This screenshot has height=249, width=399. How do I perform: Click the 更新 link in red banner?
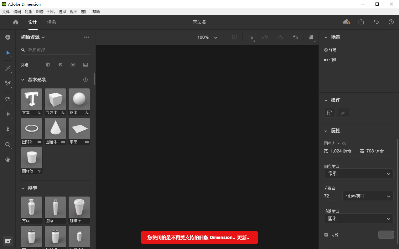click(242, 237)
